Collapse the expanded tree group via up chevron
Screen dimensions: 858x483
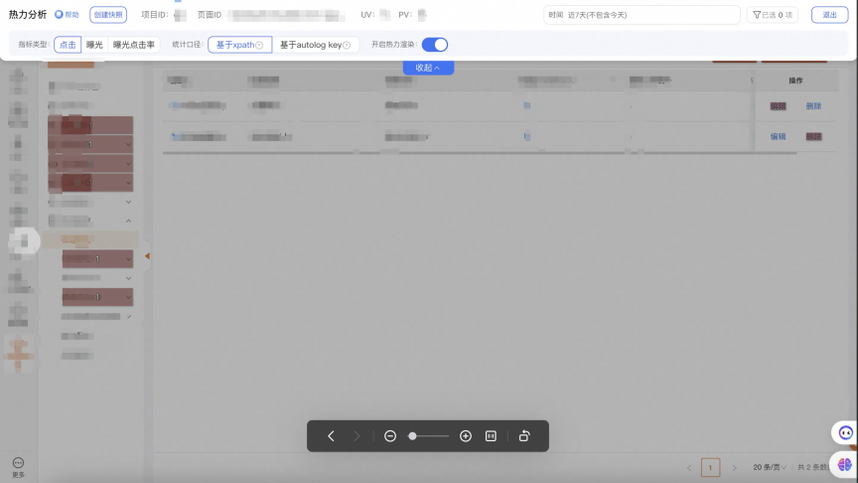128,221
